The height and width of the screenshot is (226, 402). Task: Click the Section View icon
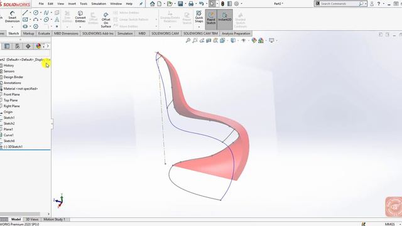tap(209, 40)
